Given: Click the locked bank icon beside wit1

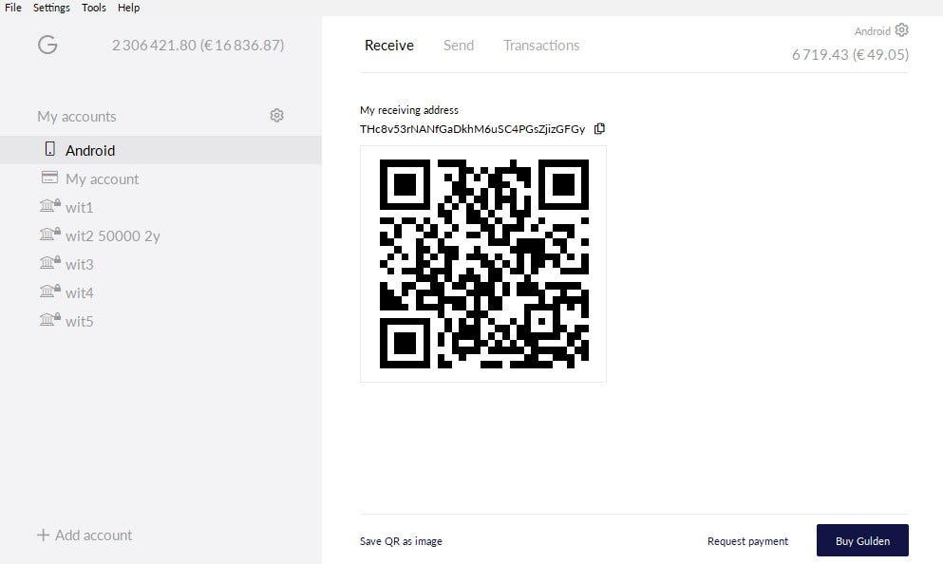Looking at the screenshot, I should (x=50, y=206).
